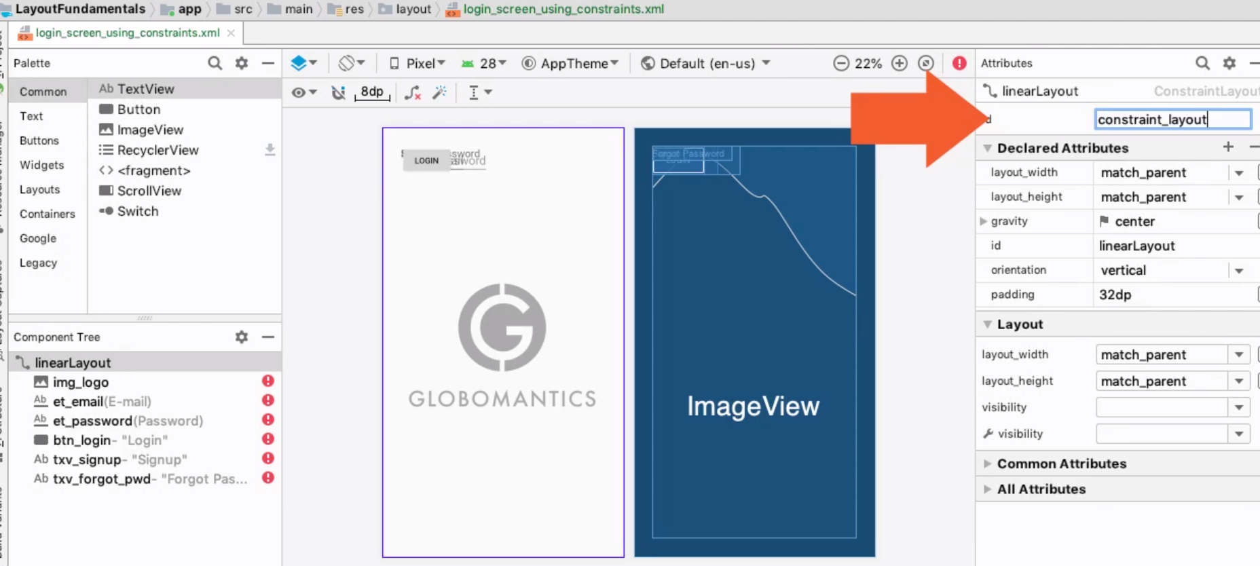Expand the Common Attributes section
The image size is (1260, 566).
(x=988, y=464)
